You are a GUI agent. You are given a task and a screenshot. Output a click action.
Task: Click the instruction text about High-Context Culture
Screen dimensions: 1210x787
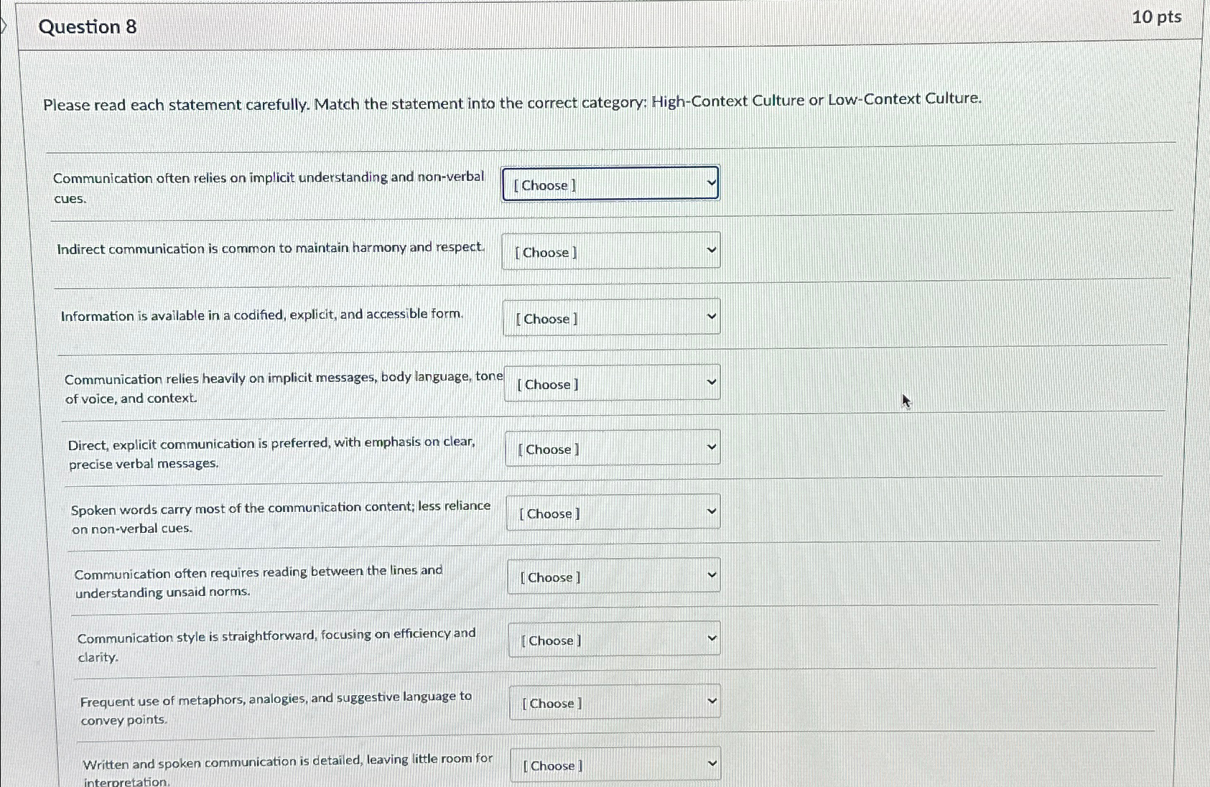pos(512,102)
